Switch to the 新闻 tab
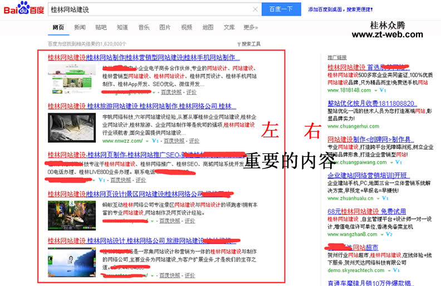Screen dimensions: 441x286 click(x=80, y=27)
